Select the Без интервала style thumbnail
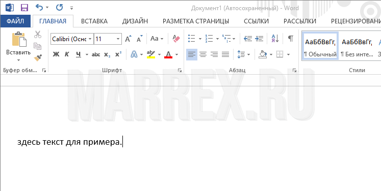 357,46
